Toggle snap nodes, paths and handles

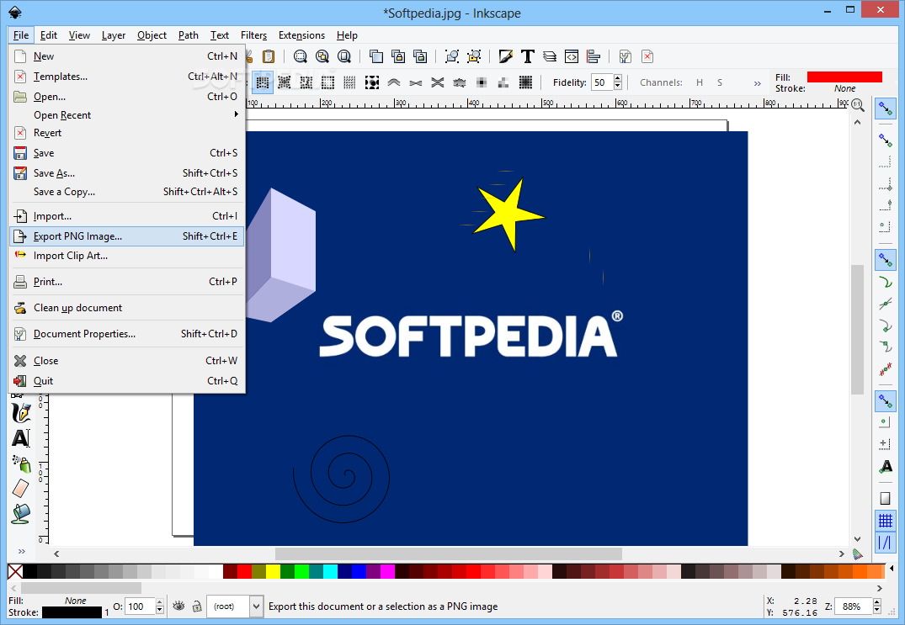[886, 260]
